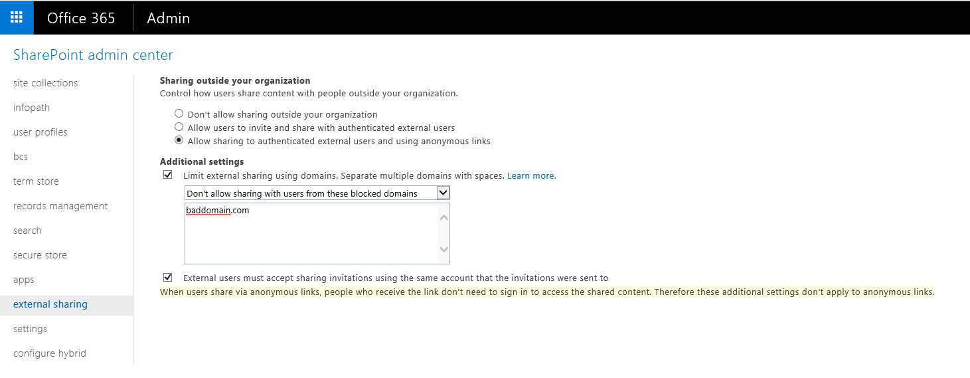970x378 pixels.
Task: Open secure store in the sidebar
Action: (x=40, y=255)
